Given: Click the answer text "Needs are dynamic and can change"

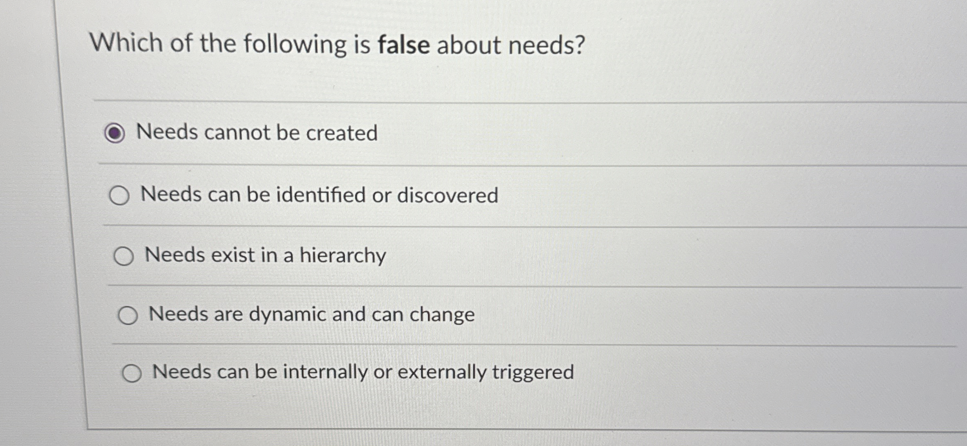Looking at the screenshot, I should pos(310,314).
